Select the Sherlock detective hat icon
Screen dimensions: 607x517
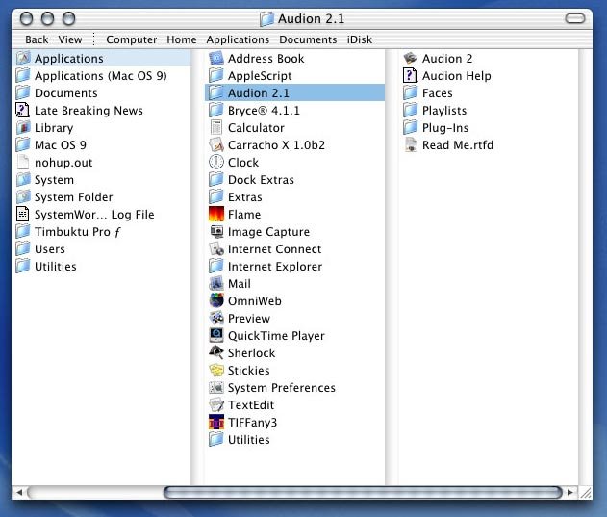point(216,352)
